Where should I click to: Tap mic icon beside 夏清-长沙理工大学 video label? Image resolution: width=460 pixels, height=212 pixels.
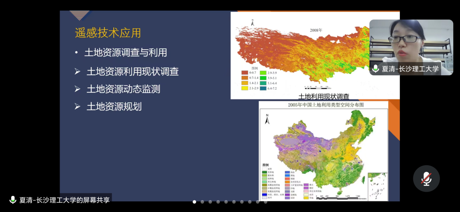[375, 68]
